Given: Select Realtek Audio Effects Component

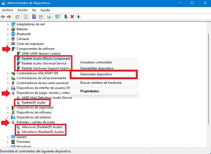Looking at the screenshot, I should (x=46, y=58).
